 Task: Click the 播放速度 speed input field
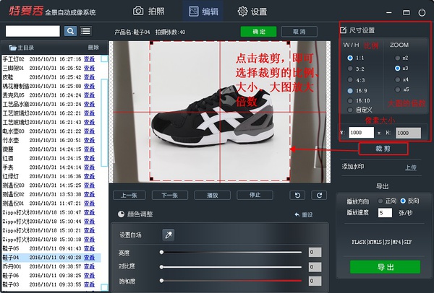pyautogui.click(x=385, y=213)
